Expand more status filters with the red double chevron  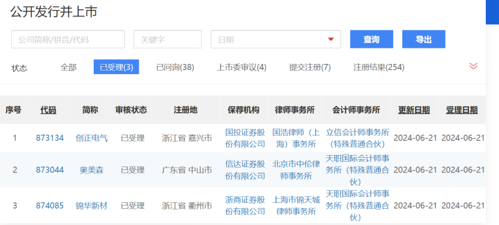click(473, 66)
